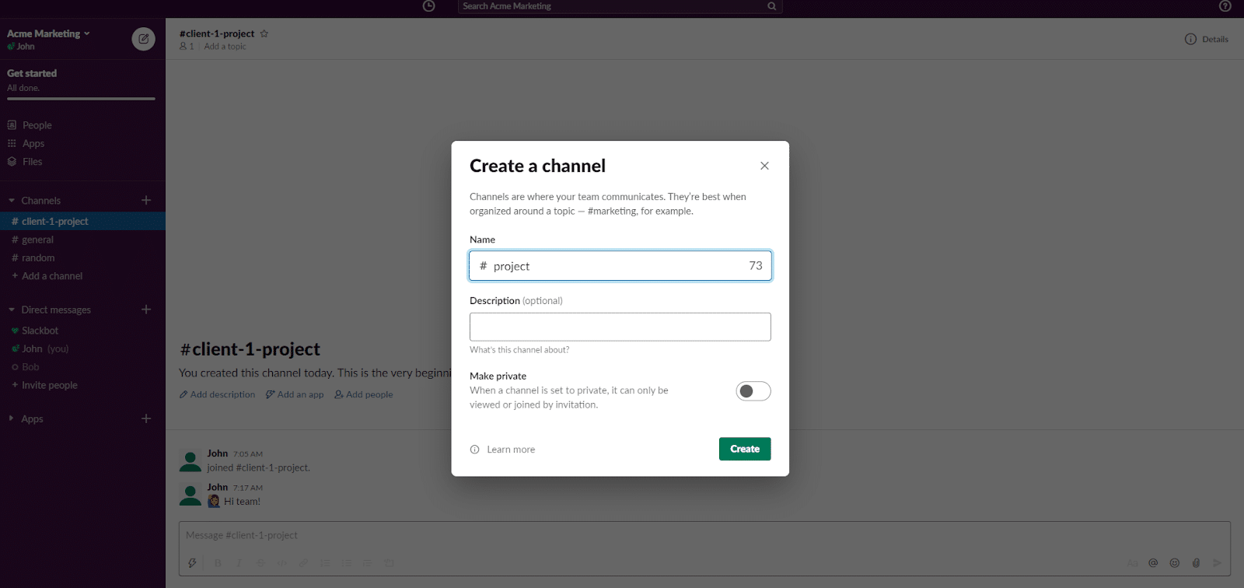Click the green Create button
Screen dimensions: 1244x588
point(744,449)
